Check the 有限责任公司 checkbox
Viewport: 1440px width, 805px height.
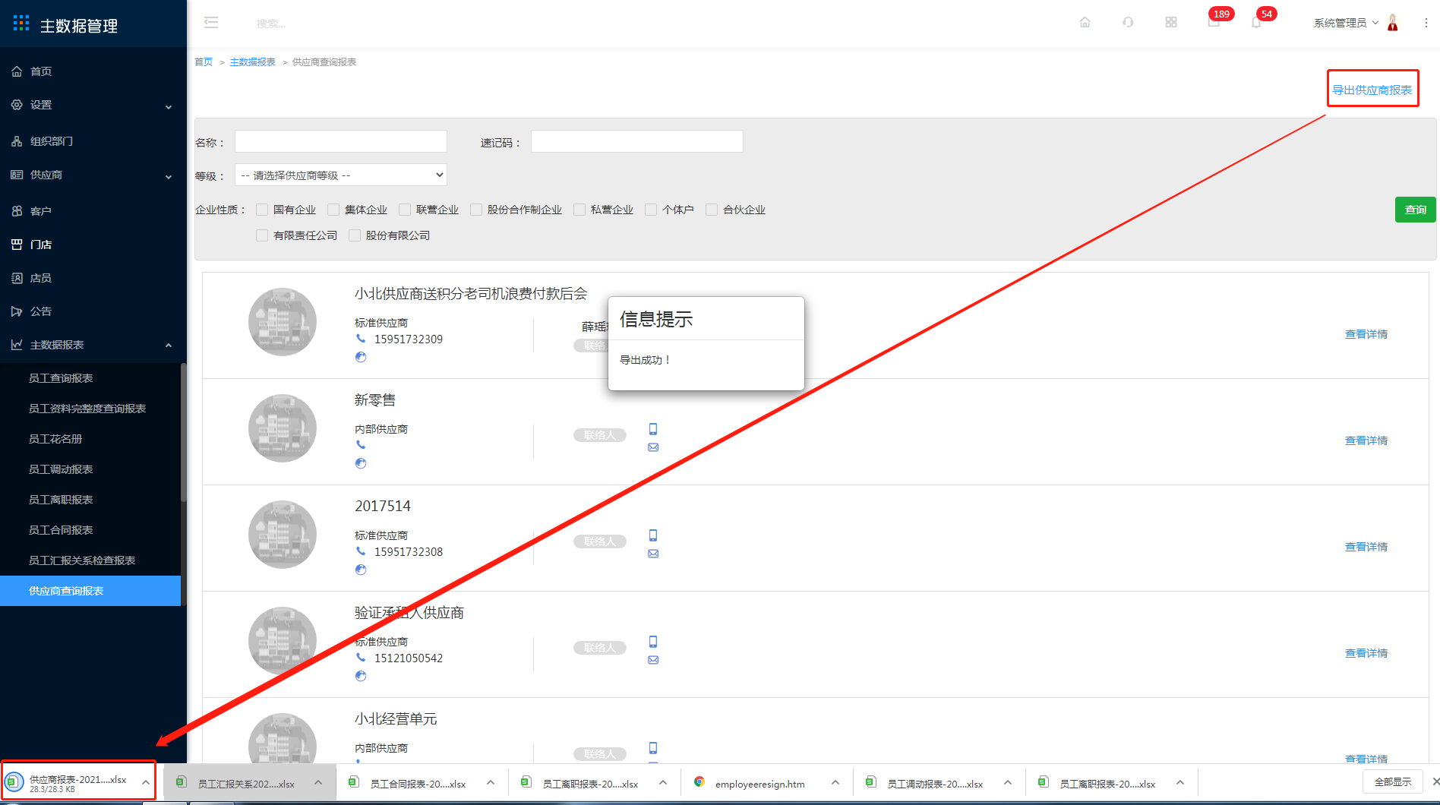point(262,235)
